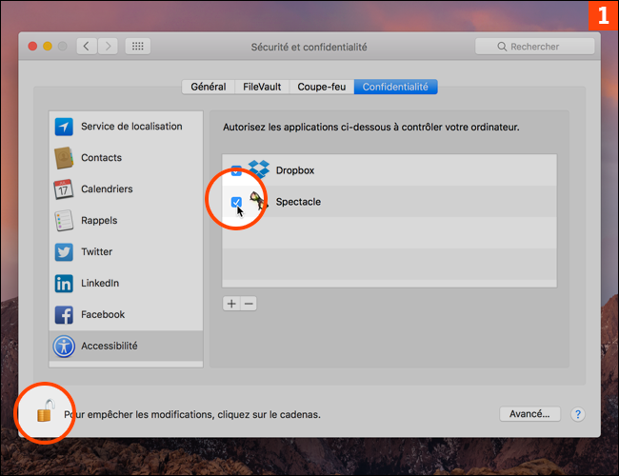Focus the Rechercher search field
619x476 pixels.
pyautogui.click(x=535, y=47)
